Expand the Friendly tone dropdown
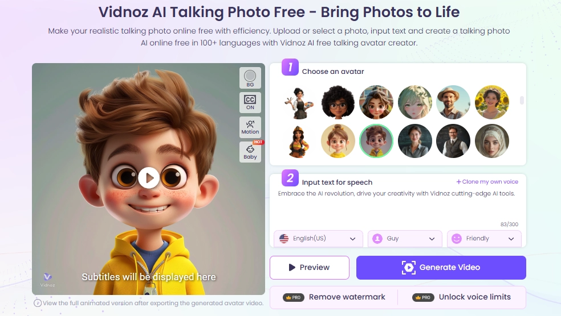This screenshot has height=316, width=561. tap(484, 239)
